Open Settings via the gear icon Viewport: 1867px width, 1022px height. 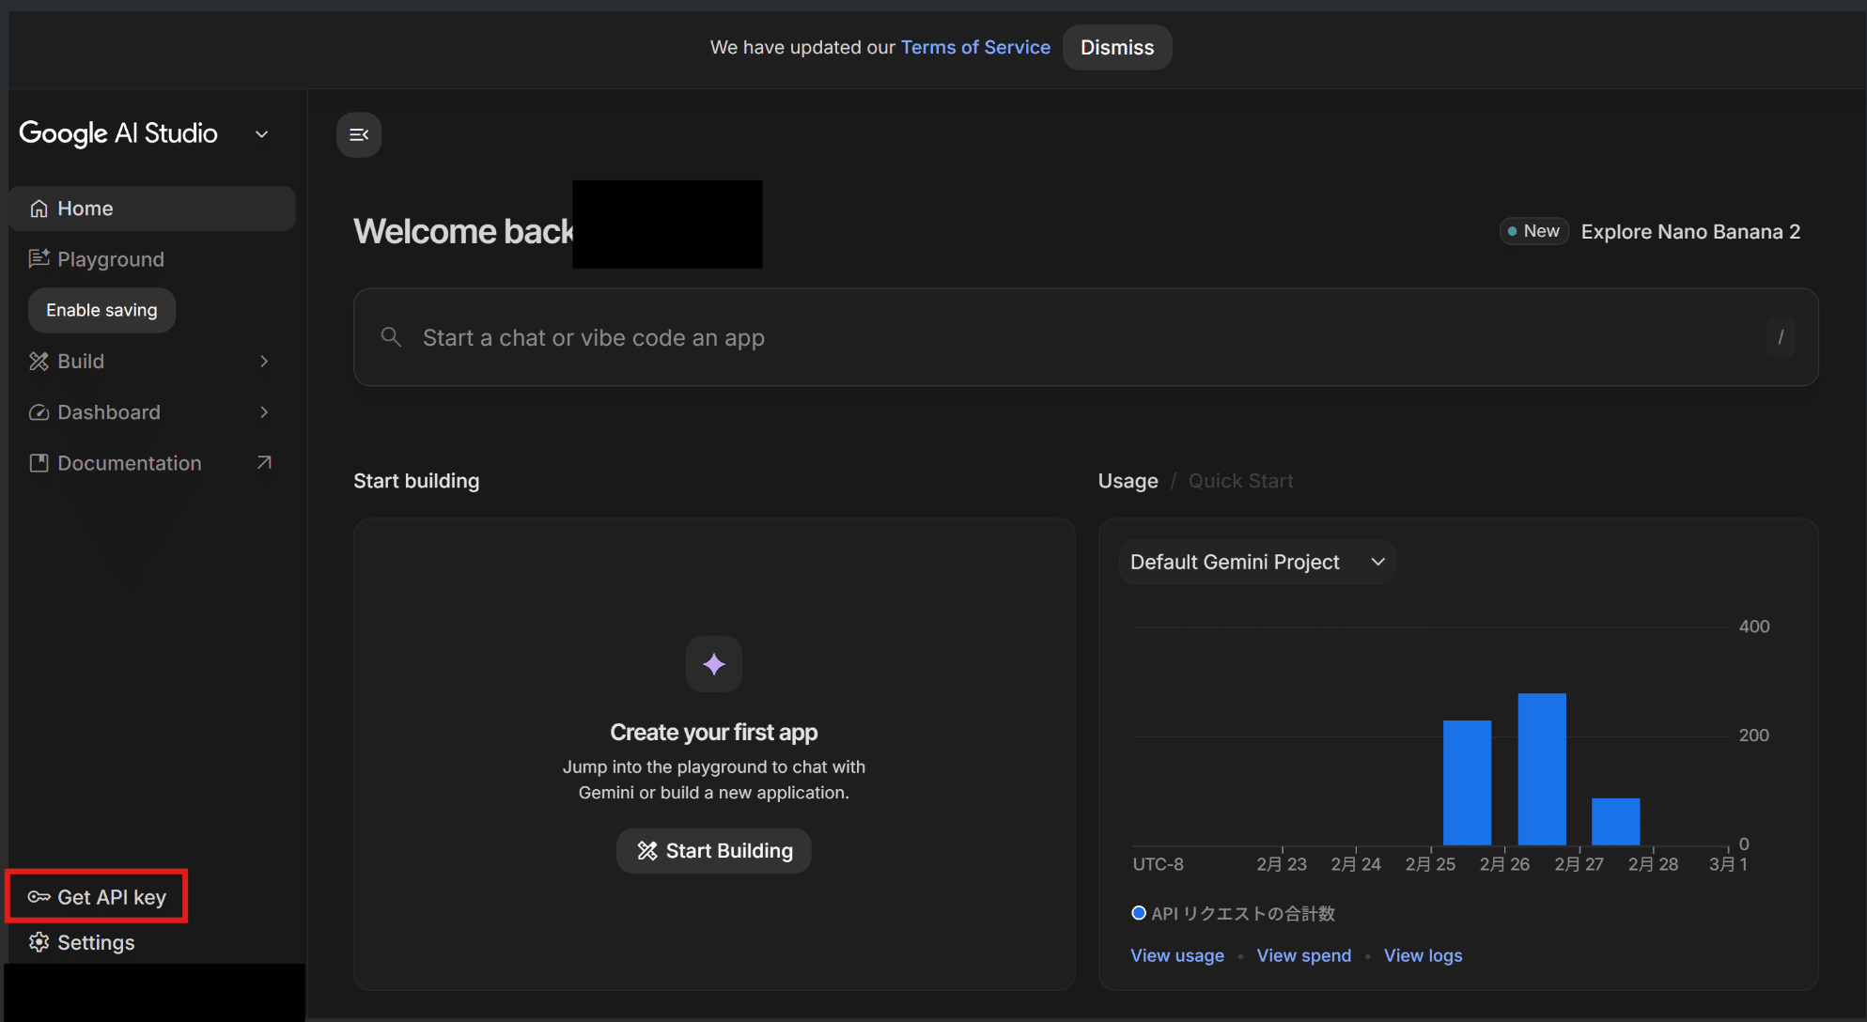click(x=39, y=942)
